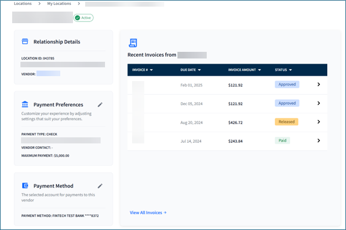Open View All Invoices link

[x=148, y=212]
